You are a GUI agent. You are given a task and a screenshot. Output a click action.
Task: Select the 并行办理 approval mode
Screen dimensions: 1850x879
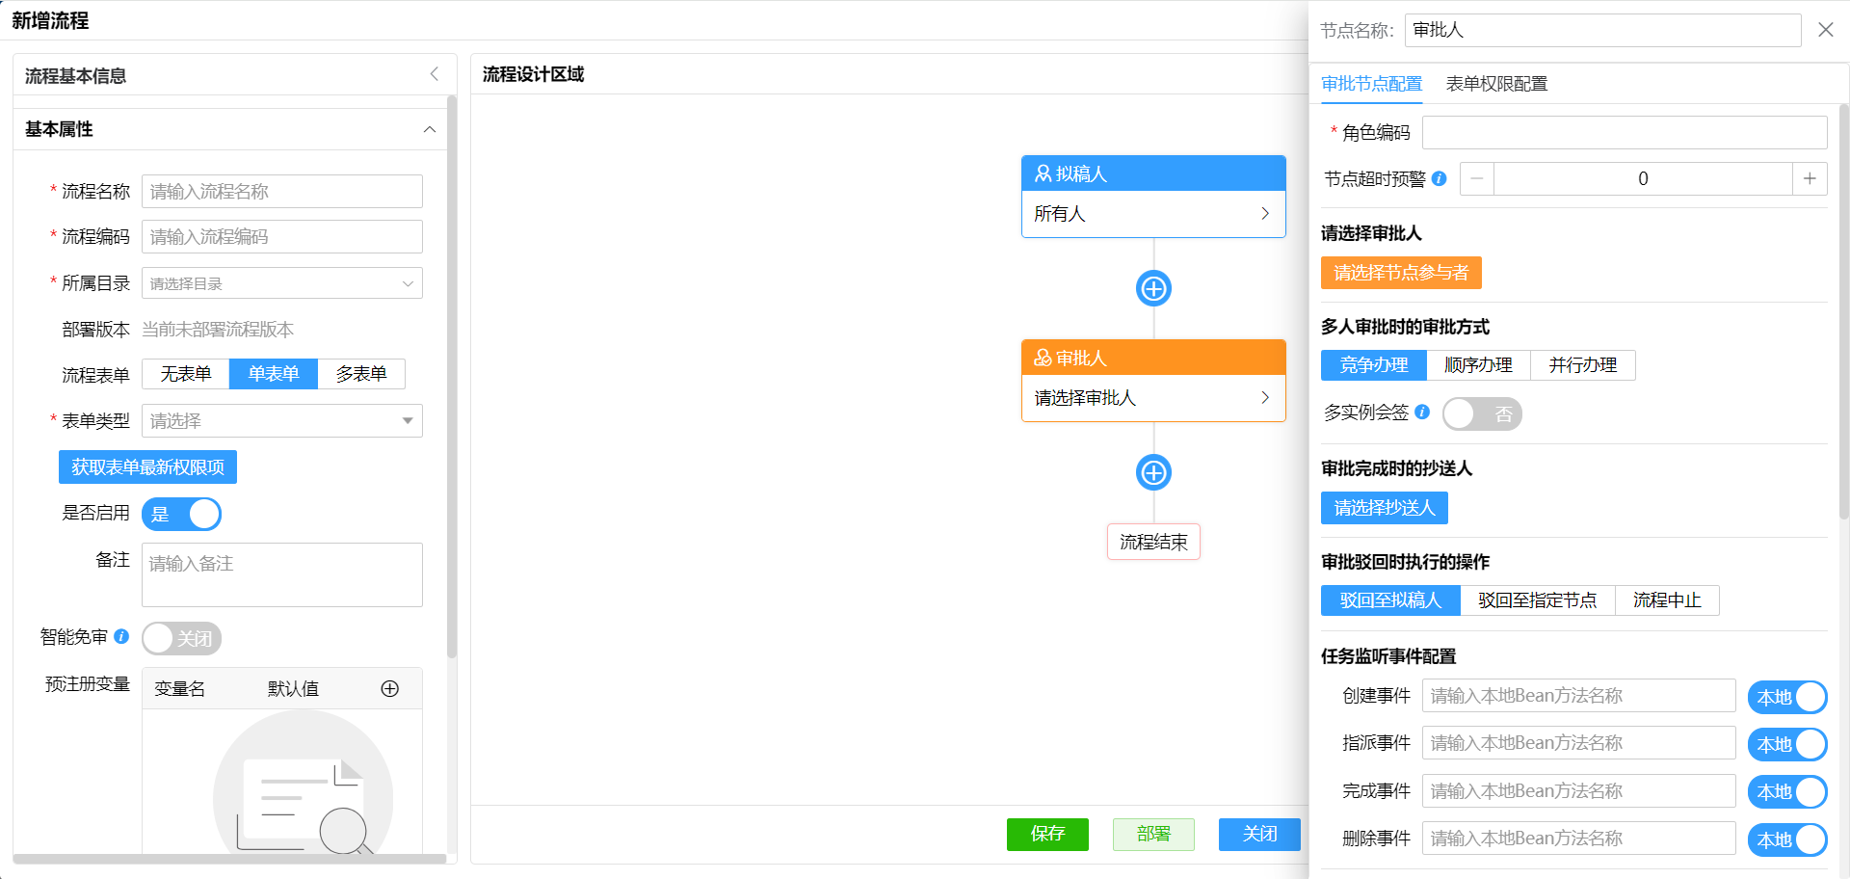pyautogui.click(x=1582, y=365)
